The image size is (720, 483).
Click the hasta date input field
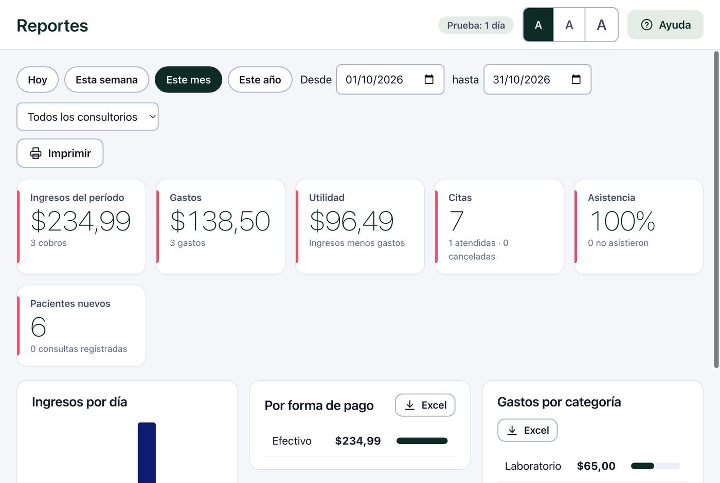[x=537, y=80]
